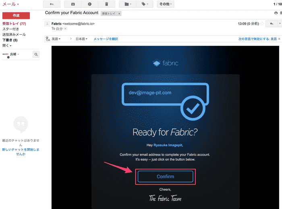The width and height of the screenshot is (282, 209).
Task: Print the email via the printer icon
Action: (x=276, y=13)
